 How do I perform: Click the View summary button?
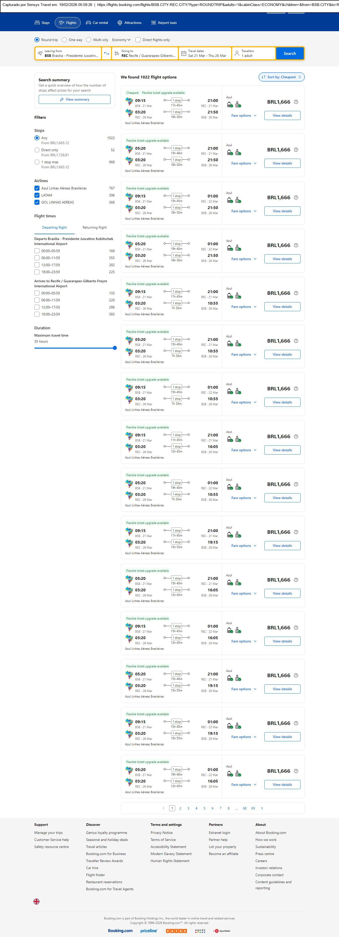pos(74,99)
